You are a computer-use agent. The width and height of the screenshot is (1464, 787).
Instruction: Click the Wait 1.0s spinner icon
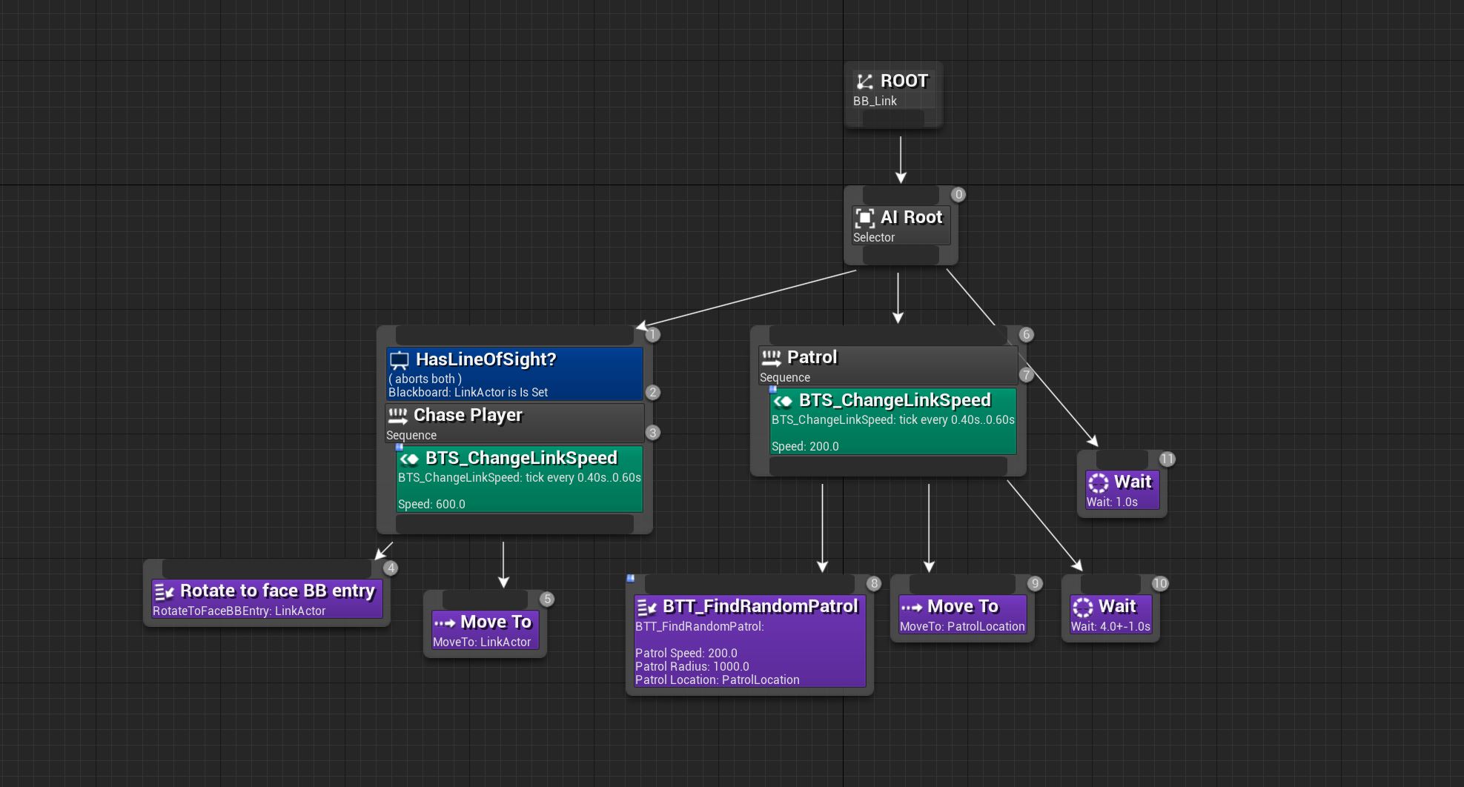1099,483
